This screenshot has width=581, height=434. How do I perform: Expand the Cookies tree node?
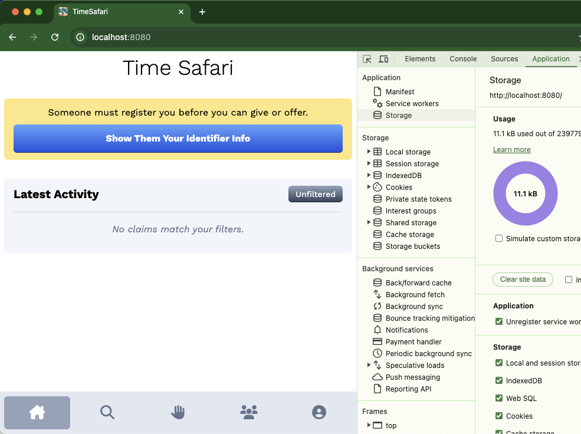pyautogui.click(x=369, y=187)
